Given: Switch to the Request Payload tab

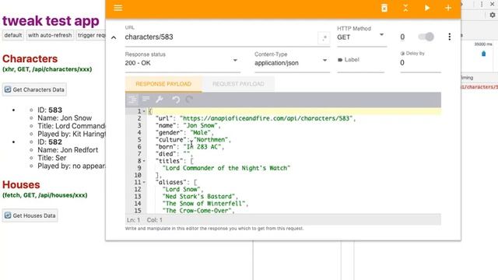Looking at the screenshot, I should [238, 84].
